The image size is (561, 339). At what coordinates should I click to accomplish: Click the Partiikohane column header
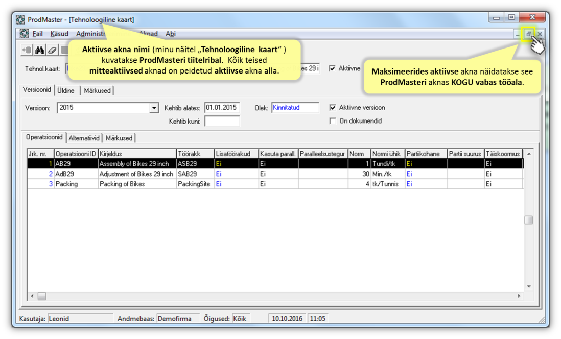pos(426,154)
